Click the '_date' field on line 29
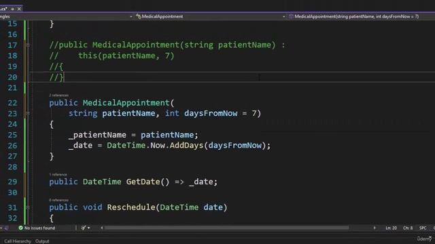The height and width of the screenshot is (244, 435). (x=201, y=182)
